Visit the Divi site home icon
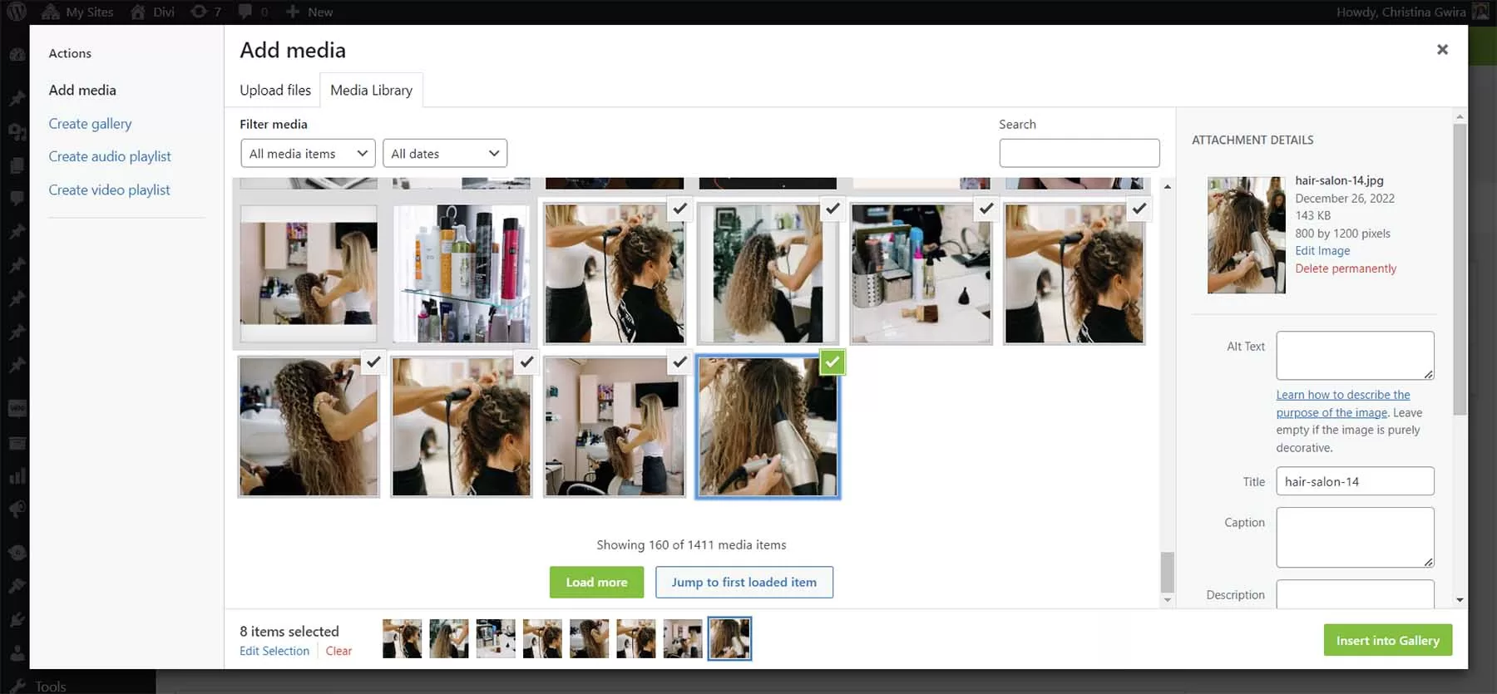The image size is (1497, 694). [138, 12]
